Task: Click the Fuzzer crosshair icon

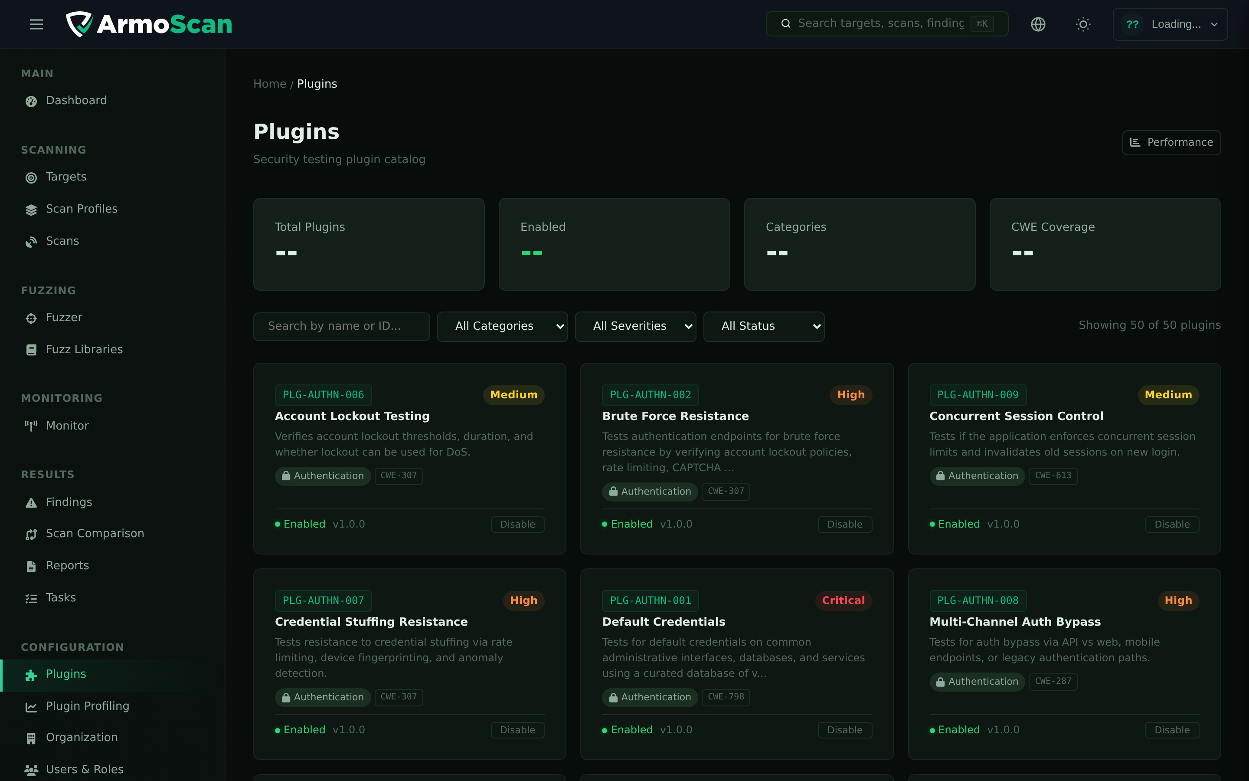Action: (31, 318)
